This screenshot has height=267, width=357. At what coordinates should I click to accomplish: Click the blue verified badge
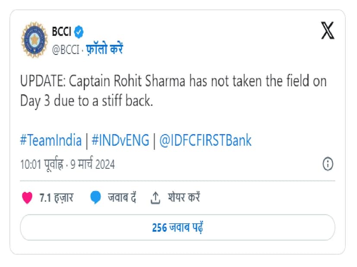[79, 32]
